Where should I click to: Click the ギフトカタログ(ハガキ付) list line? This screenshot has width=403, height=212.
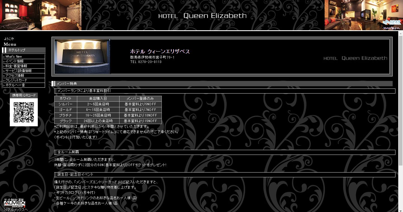75,193
